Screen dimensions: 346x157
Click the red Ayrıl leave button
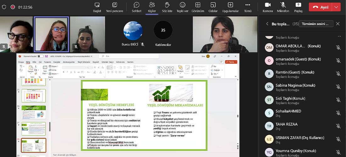coord(321,7)
